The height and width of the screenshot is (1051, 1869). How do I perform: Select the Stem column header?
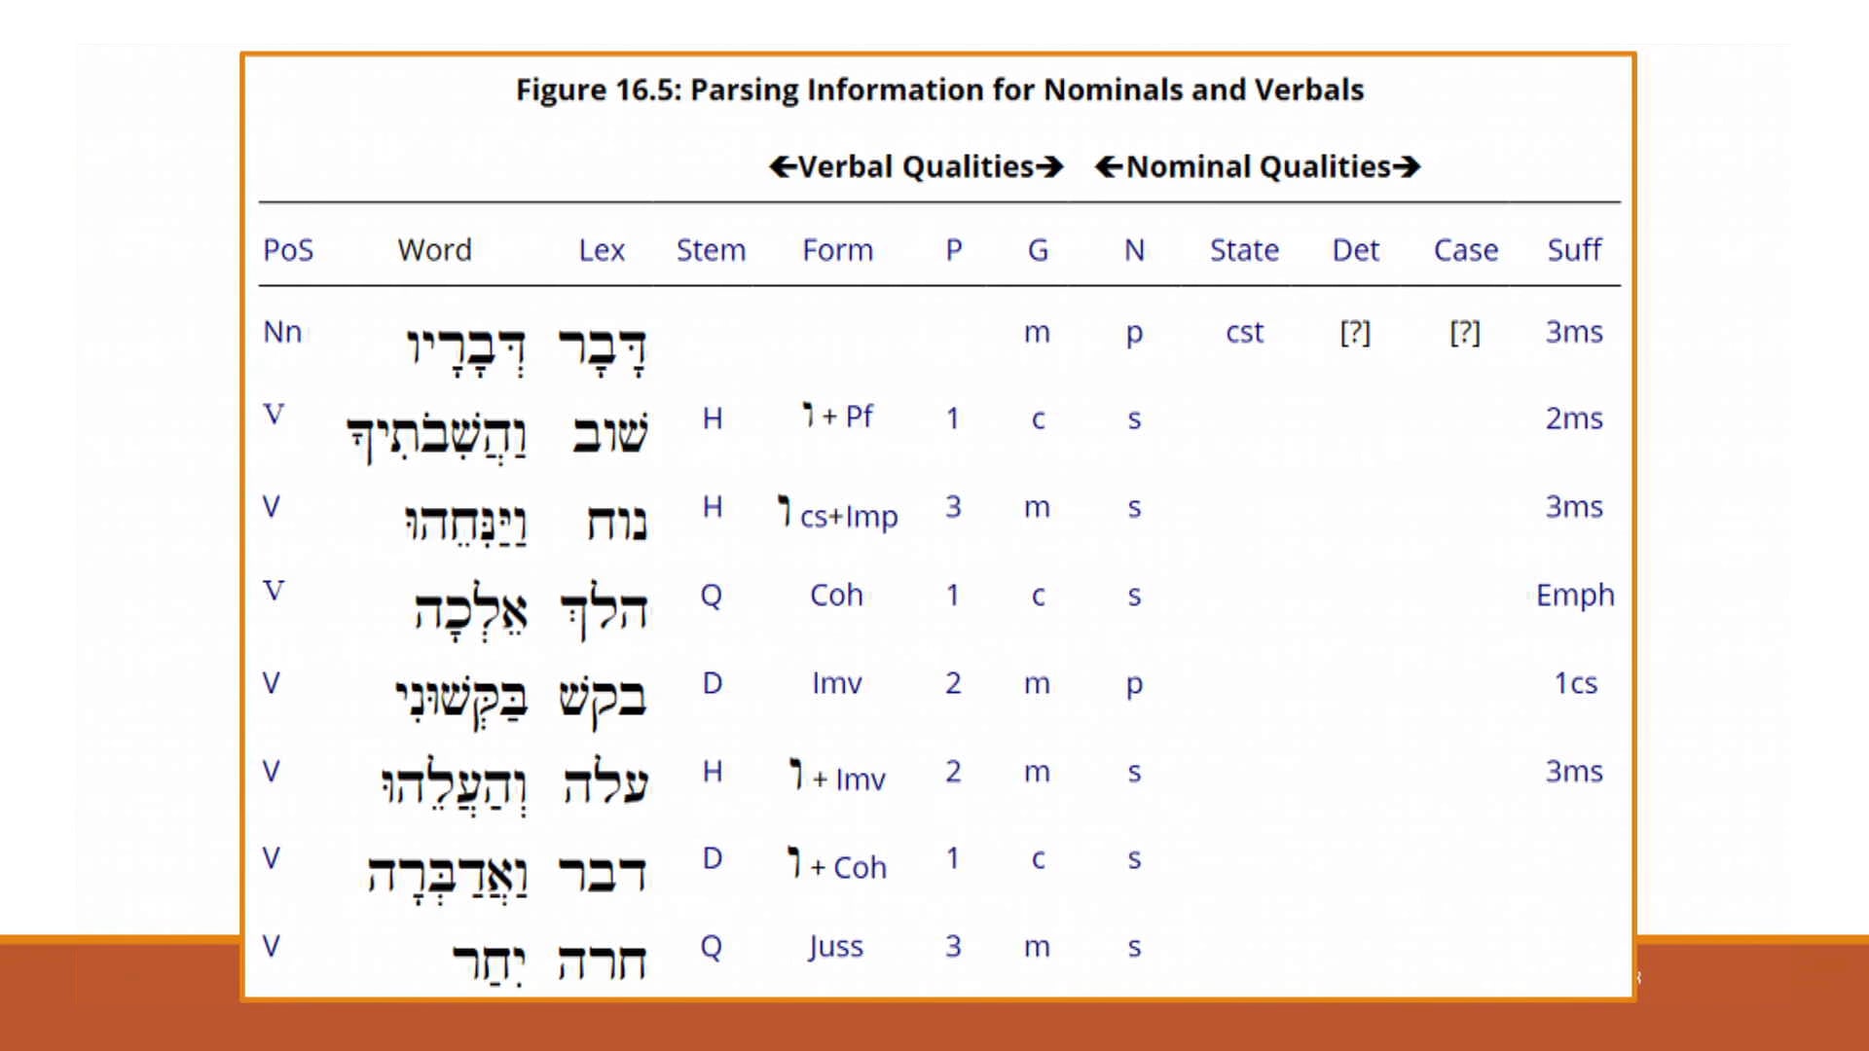[712, 250]
